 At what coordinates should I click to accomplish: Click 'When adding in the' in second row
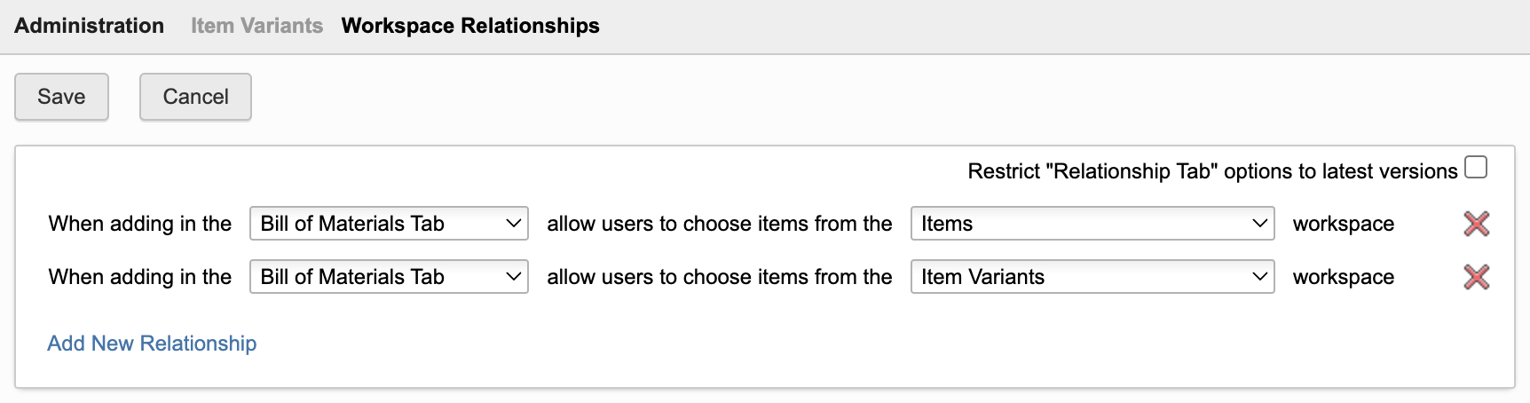pos(139,277)
